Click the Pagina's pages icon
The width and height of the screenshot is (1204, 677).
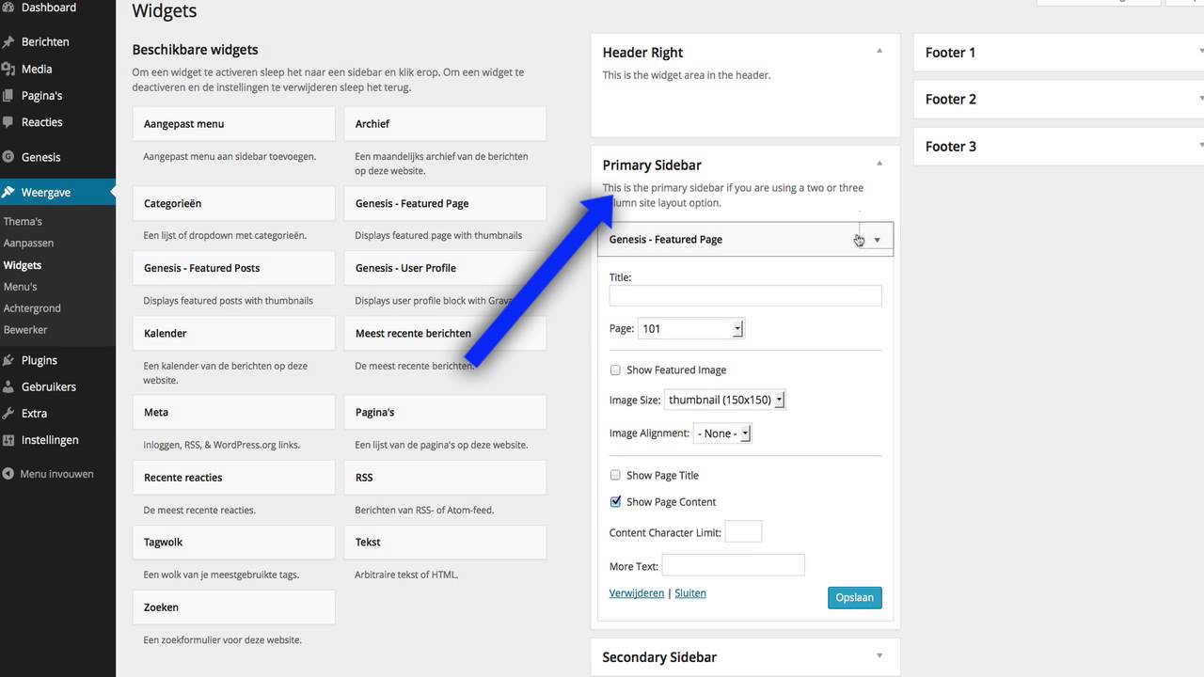8,96
